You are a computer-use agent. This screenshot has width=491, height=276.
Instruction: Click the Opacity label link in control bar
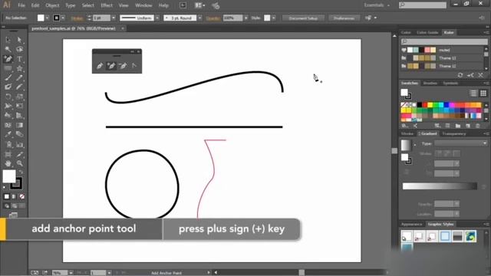tap(213, 18)
